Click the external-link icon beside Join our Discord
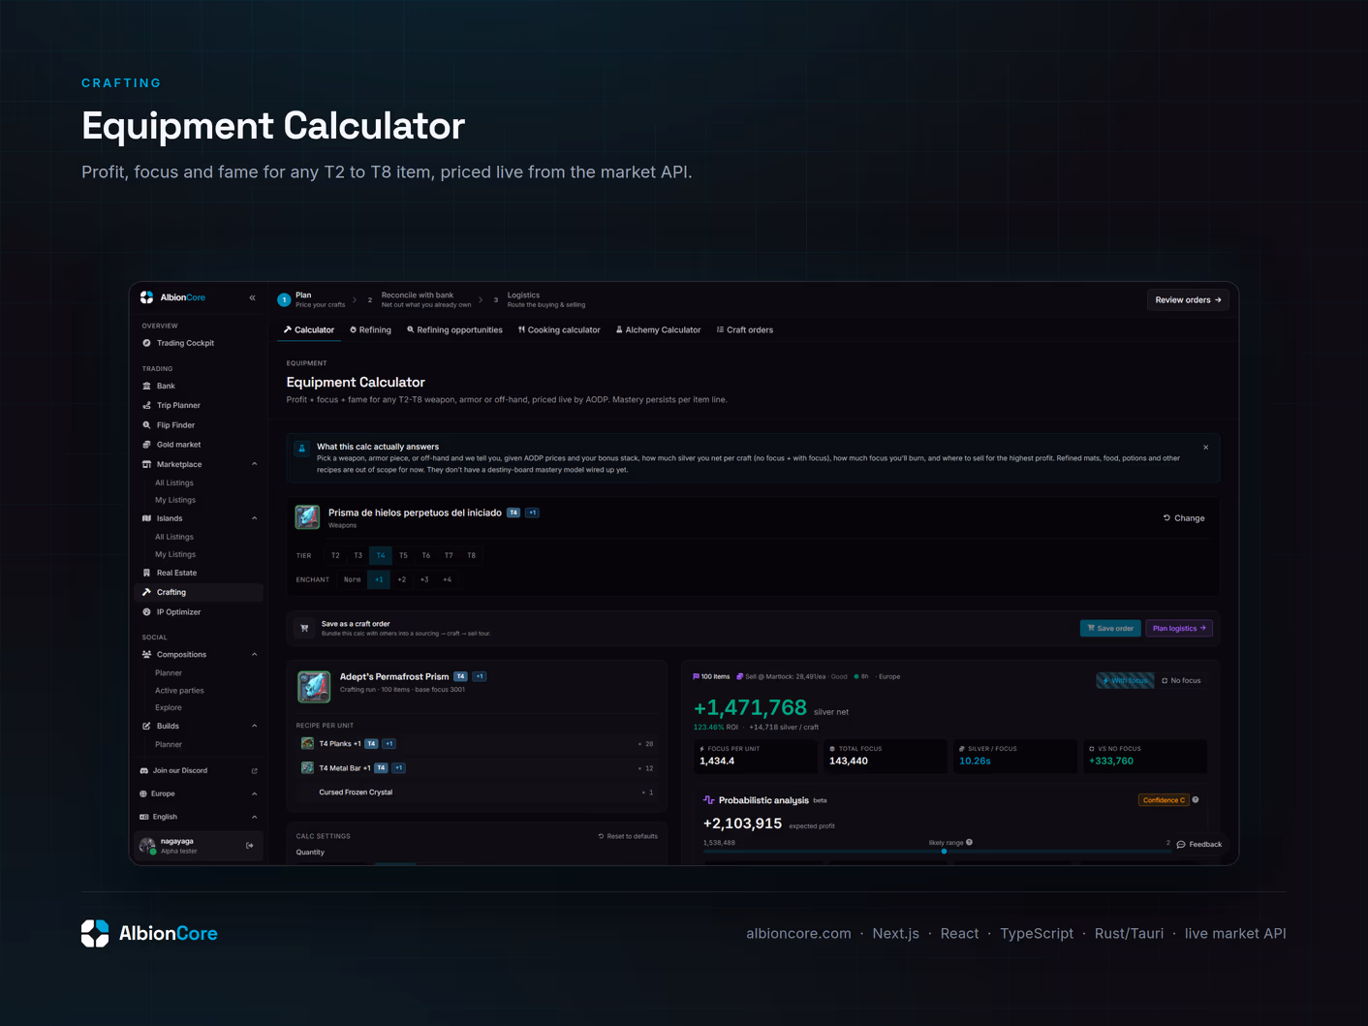The width and height of the screenshot is (1368, 1026). click(255, 771)
